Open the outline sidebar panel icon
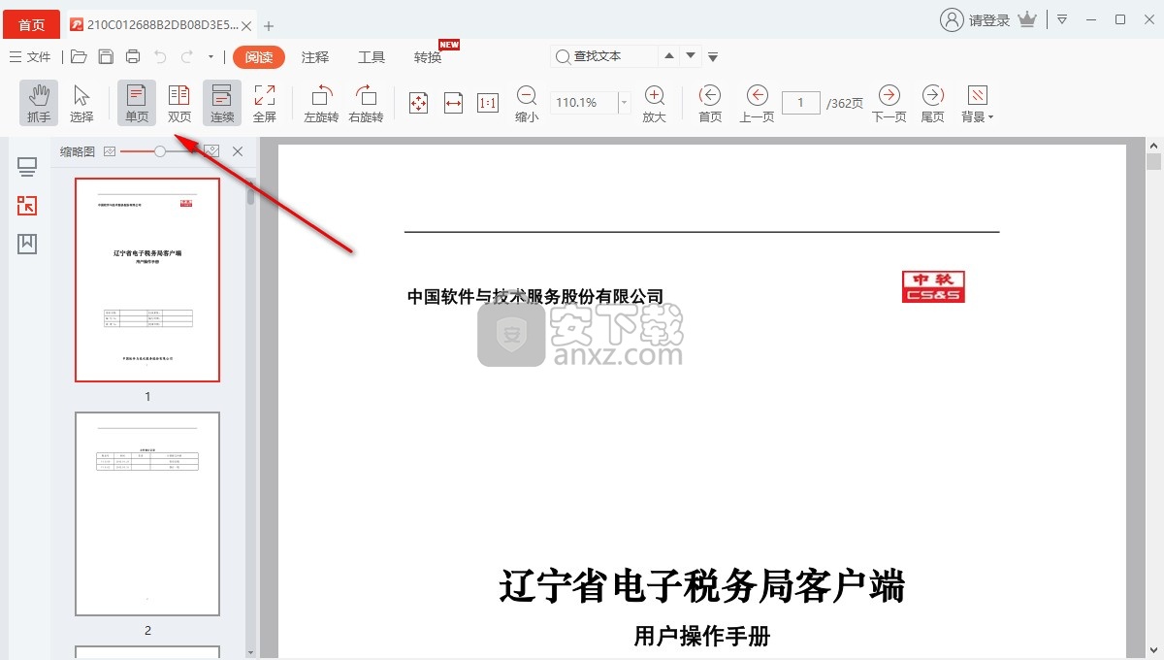Viewport: 1164px width, 660px height. coord(27,168)
